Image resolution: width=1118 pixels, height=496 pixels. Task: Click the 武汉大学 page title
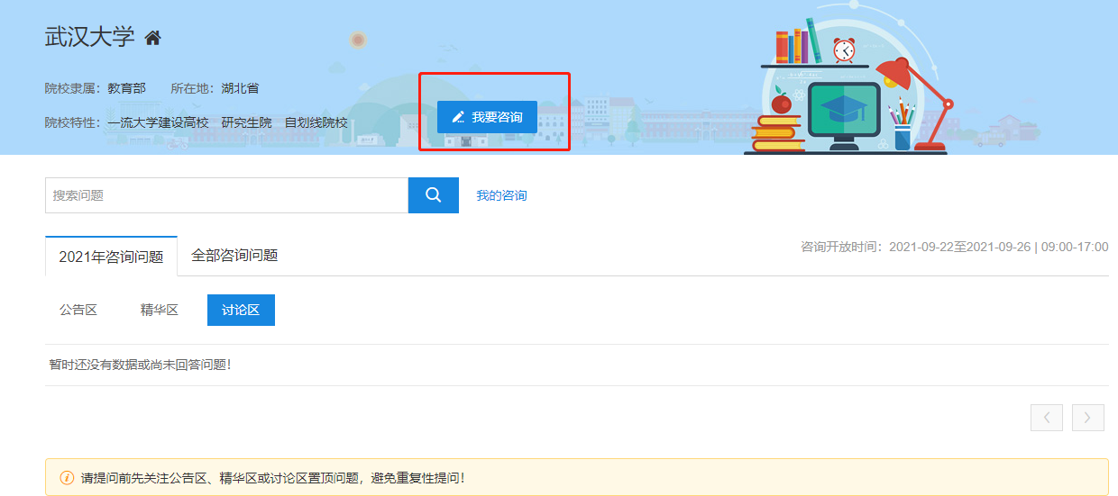click(89, 38)
